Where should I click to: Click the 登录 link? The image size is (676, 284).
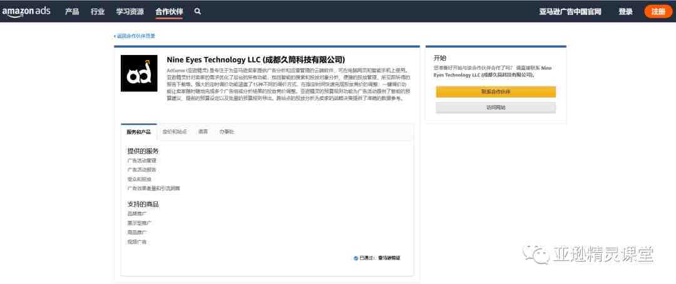point(625,12)
